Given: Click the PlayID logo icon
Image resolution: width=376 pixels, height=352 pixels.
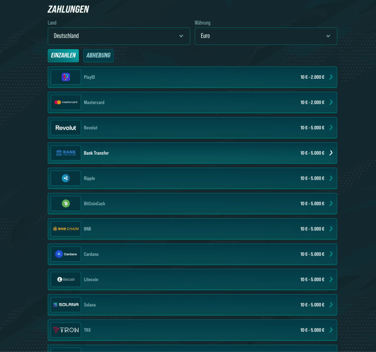Looking at the screenshot, I should [66, 77].
